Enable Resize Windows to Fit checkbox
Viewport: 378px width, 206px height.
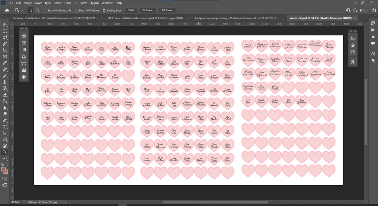click(45, 10)
